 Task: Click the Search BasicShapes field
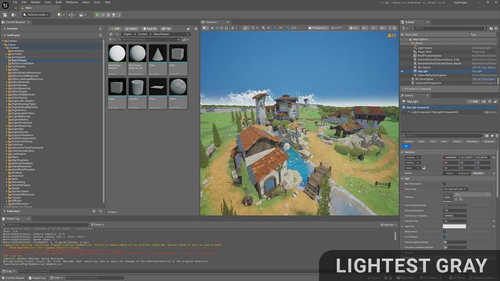pyautogui.click(x=149, y=39)
